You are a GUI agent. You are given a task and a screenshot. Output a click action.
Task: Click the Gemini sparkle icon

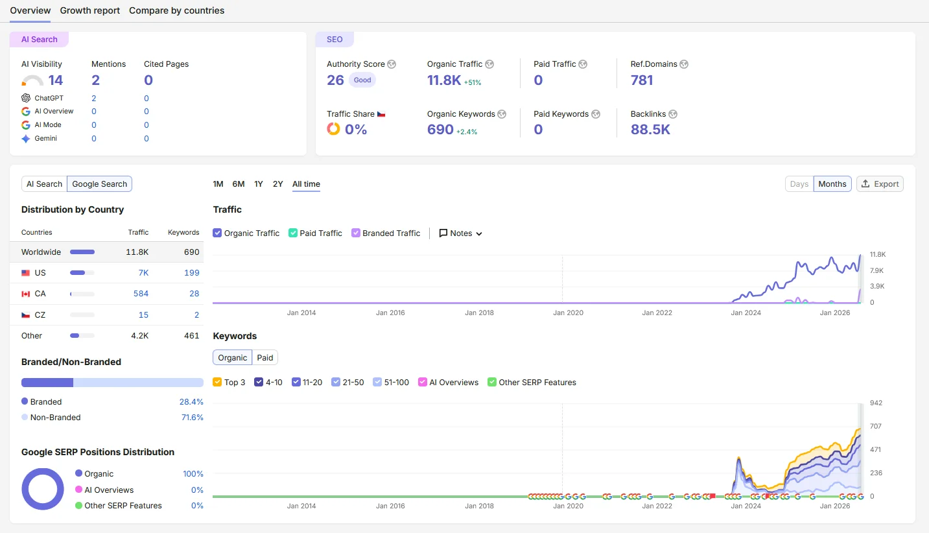point(26,139)
